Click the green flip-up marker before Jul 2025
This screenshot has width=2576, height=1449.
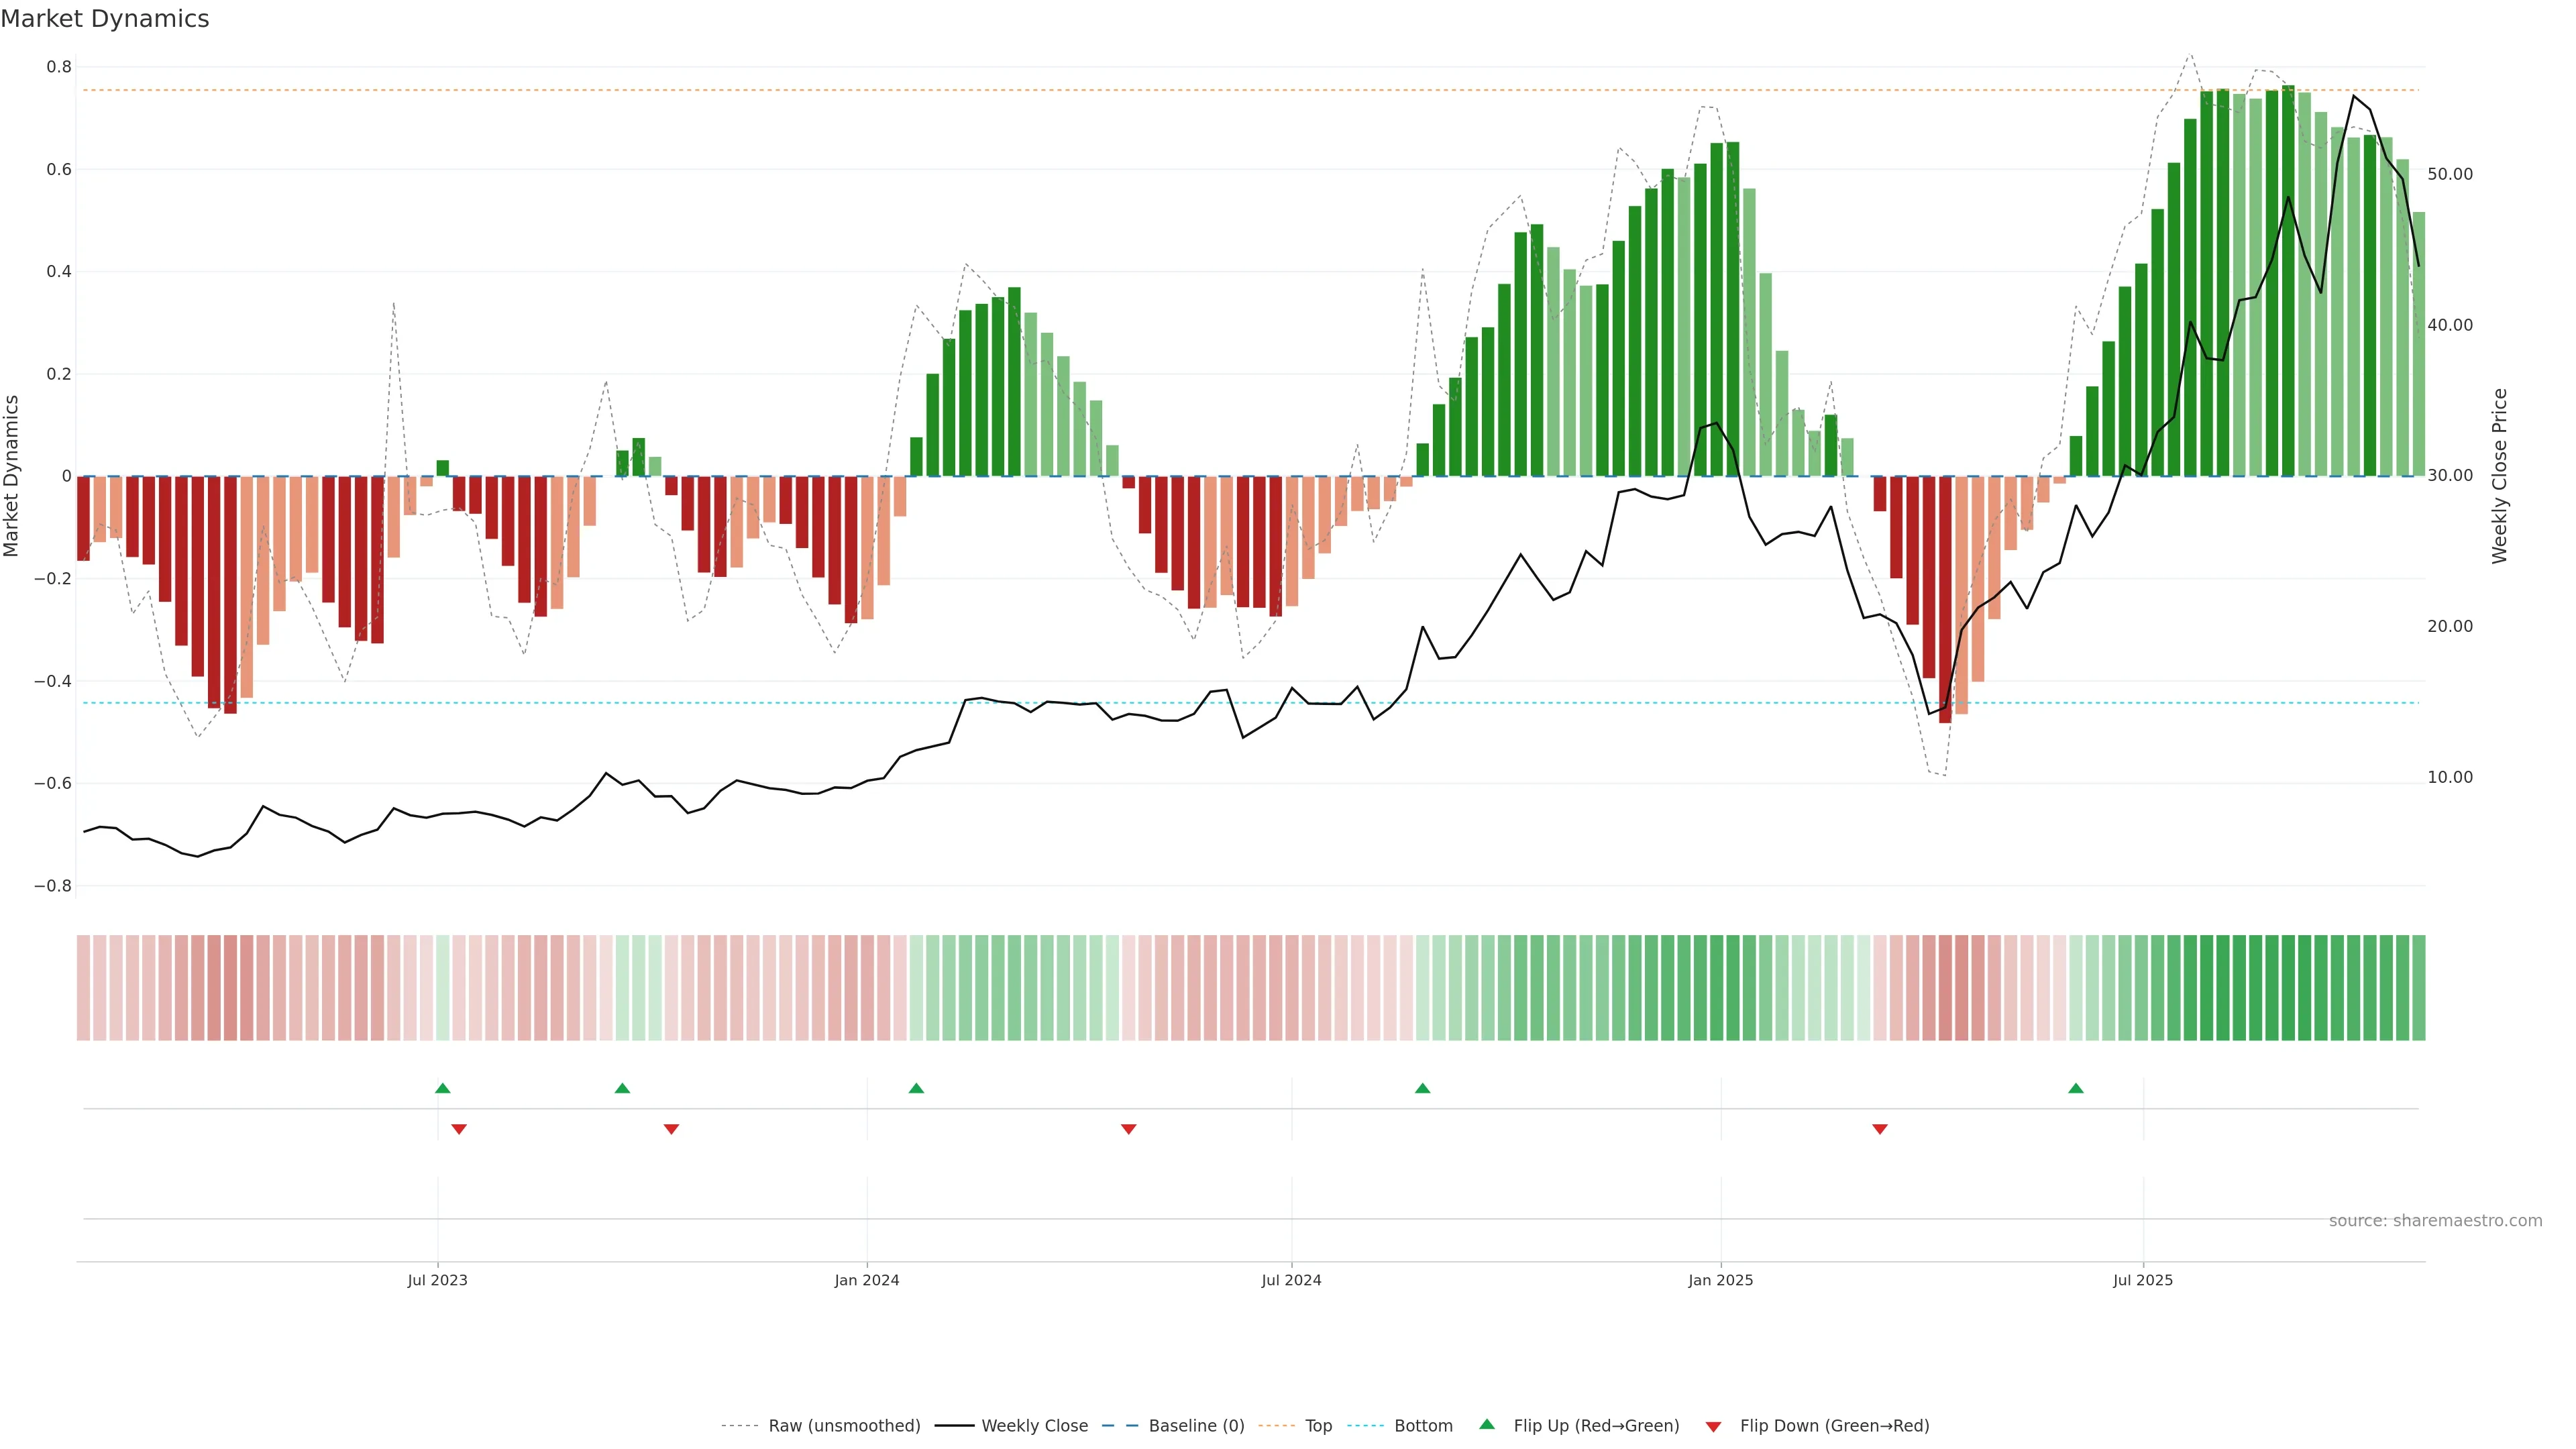coord(2076,1088)
